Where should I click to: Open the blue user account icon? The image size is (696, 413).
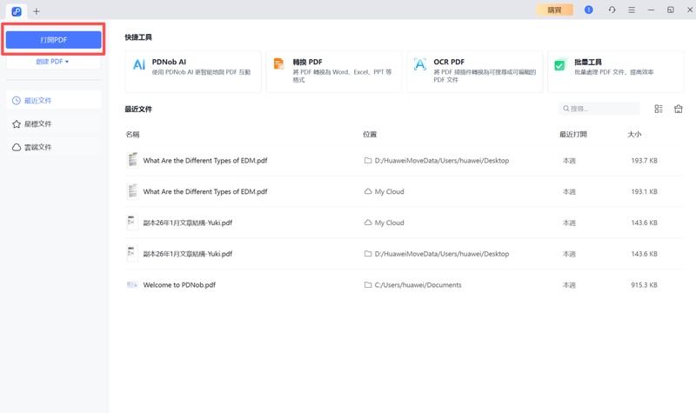[588, 10]
